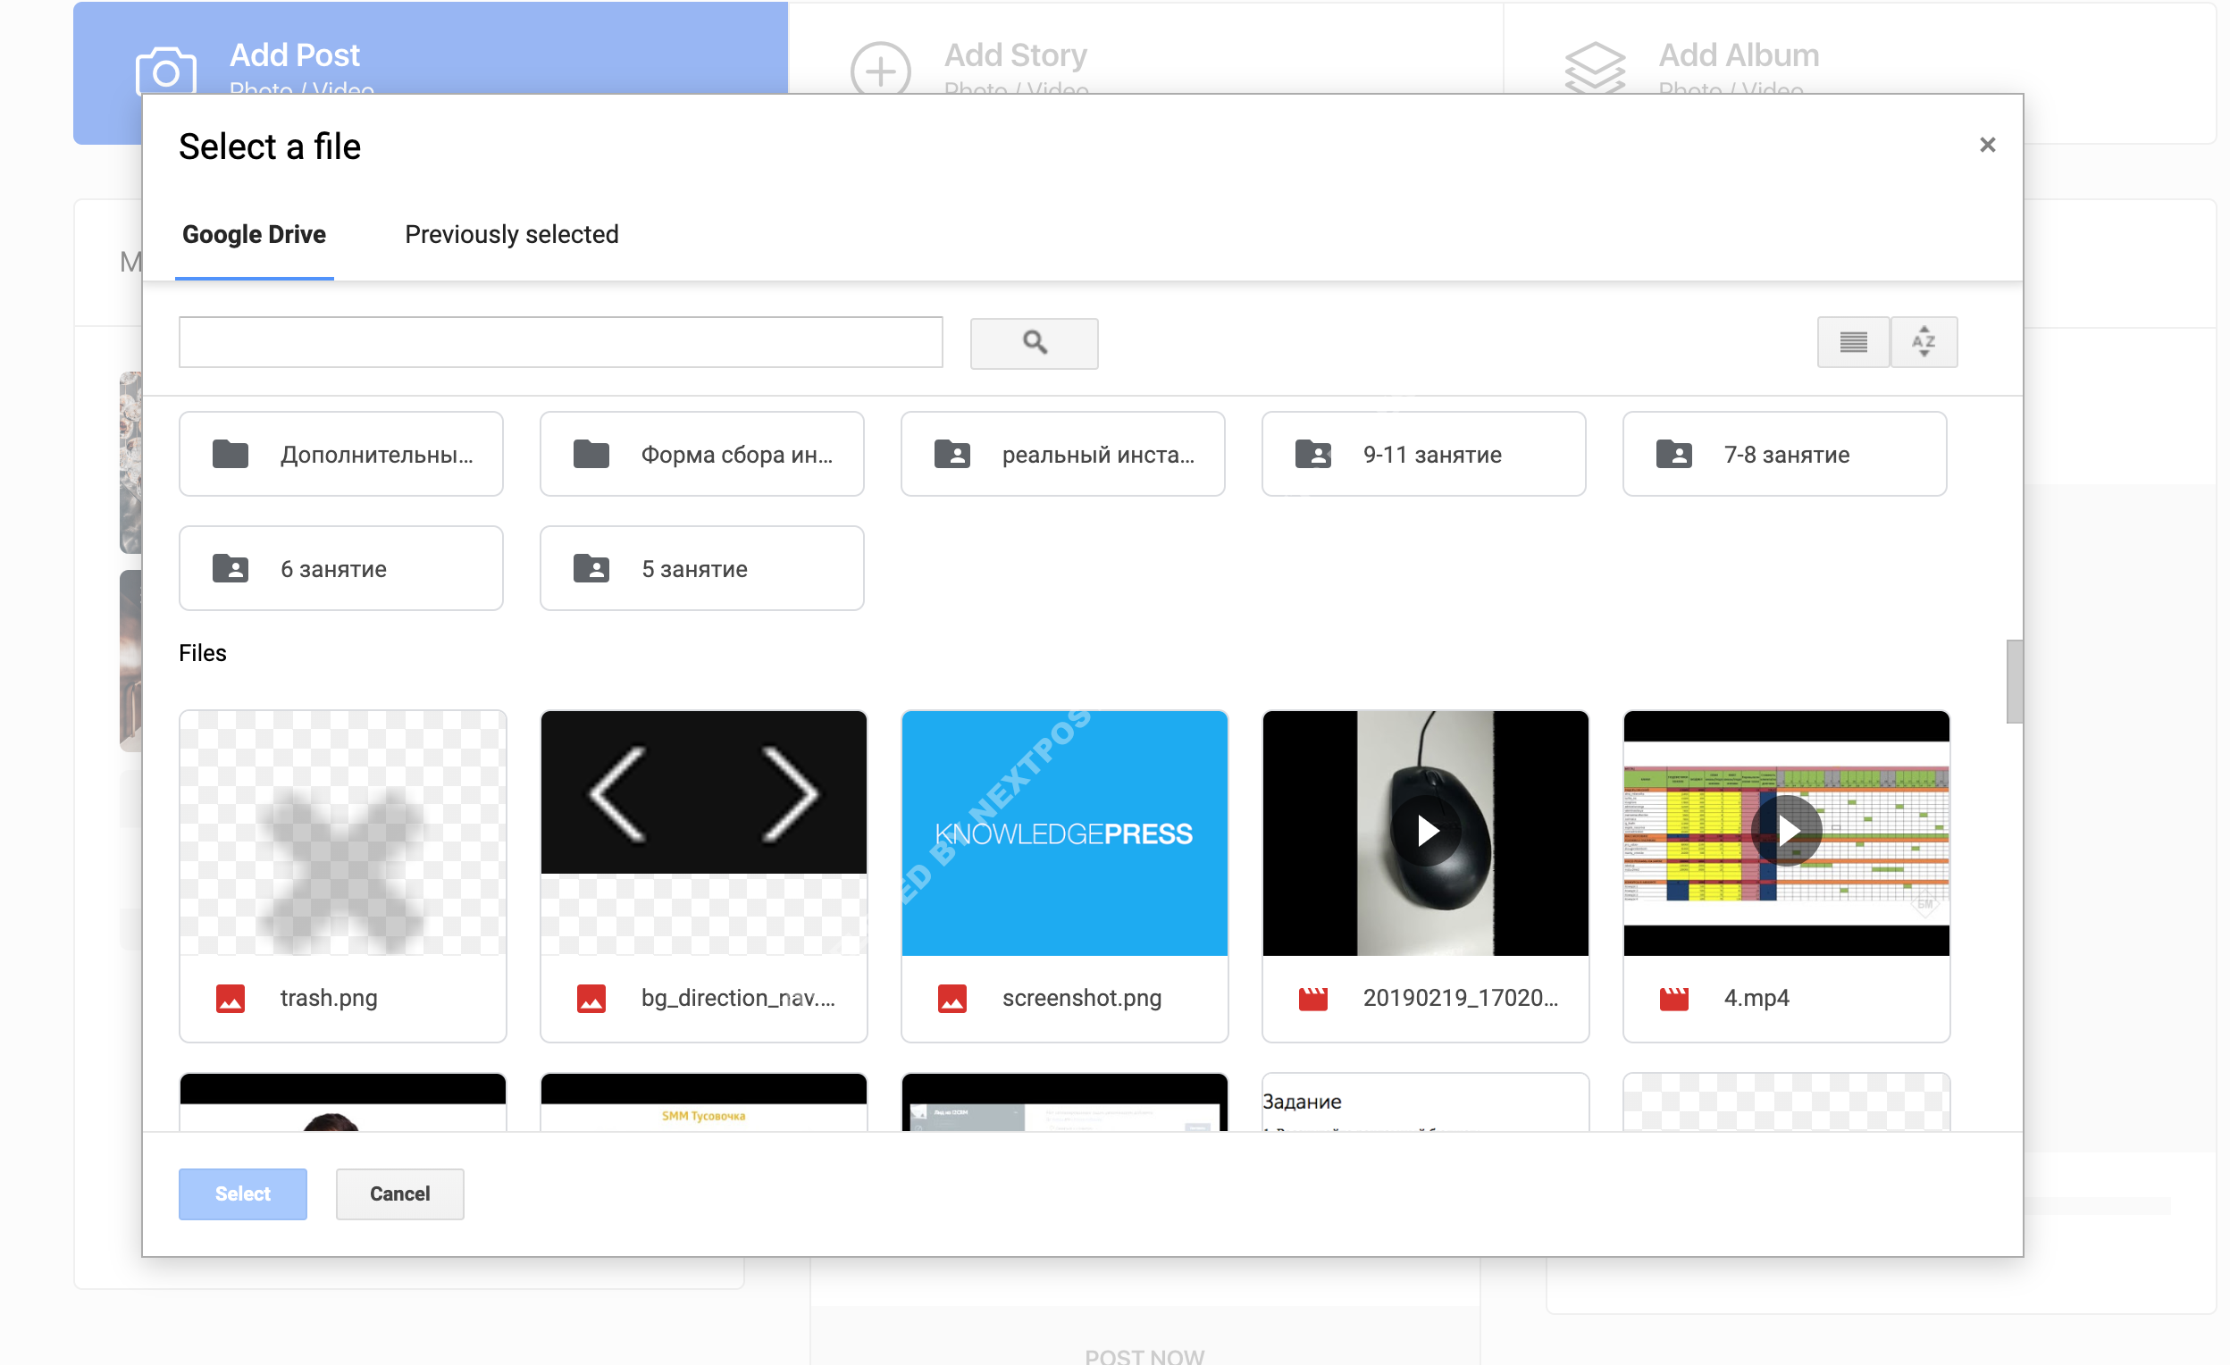This screenshot has height=1365, width=2230.
Task: Open the Дополнительны... folder
Action: [340, 455]
